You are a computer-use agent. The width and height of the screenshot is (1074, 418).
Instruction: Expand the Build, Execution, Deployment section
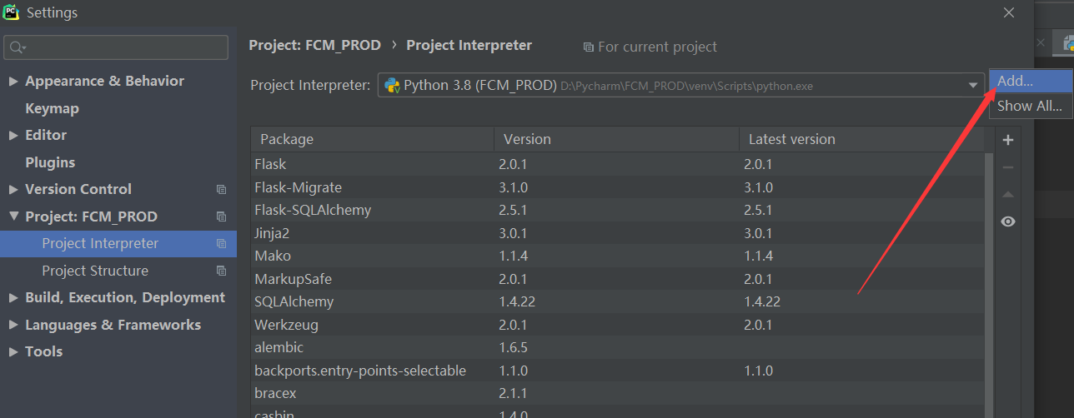point(13,298)
